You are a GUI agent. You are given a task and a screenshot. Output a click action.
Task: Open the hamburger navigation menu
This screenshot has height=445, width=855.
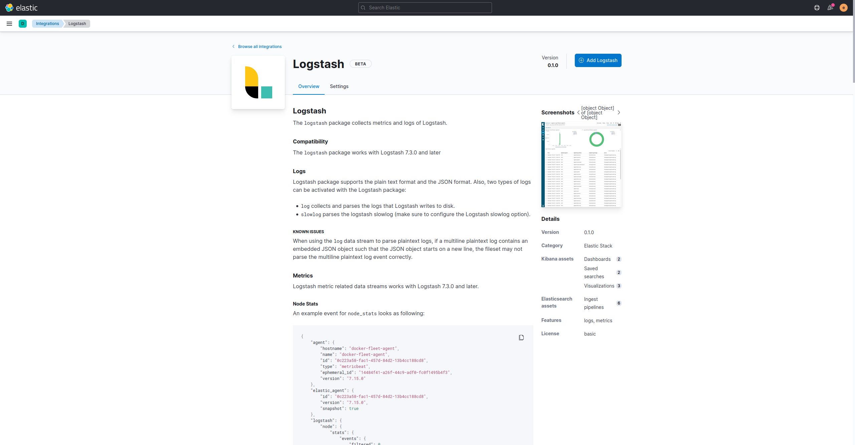click(x=9, y=24)
